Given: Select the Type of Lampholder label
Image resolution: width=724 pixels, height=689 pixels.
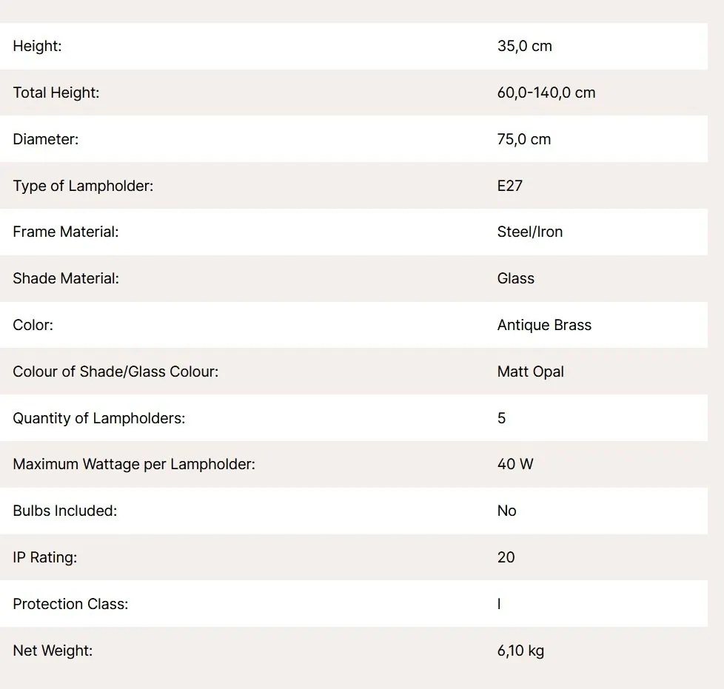Looking at the screenshot, I should [83, 186].
